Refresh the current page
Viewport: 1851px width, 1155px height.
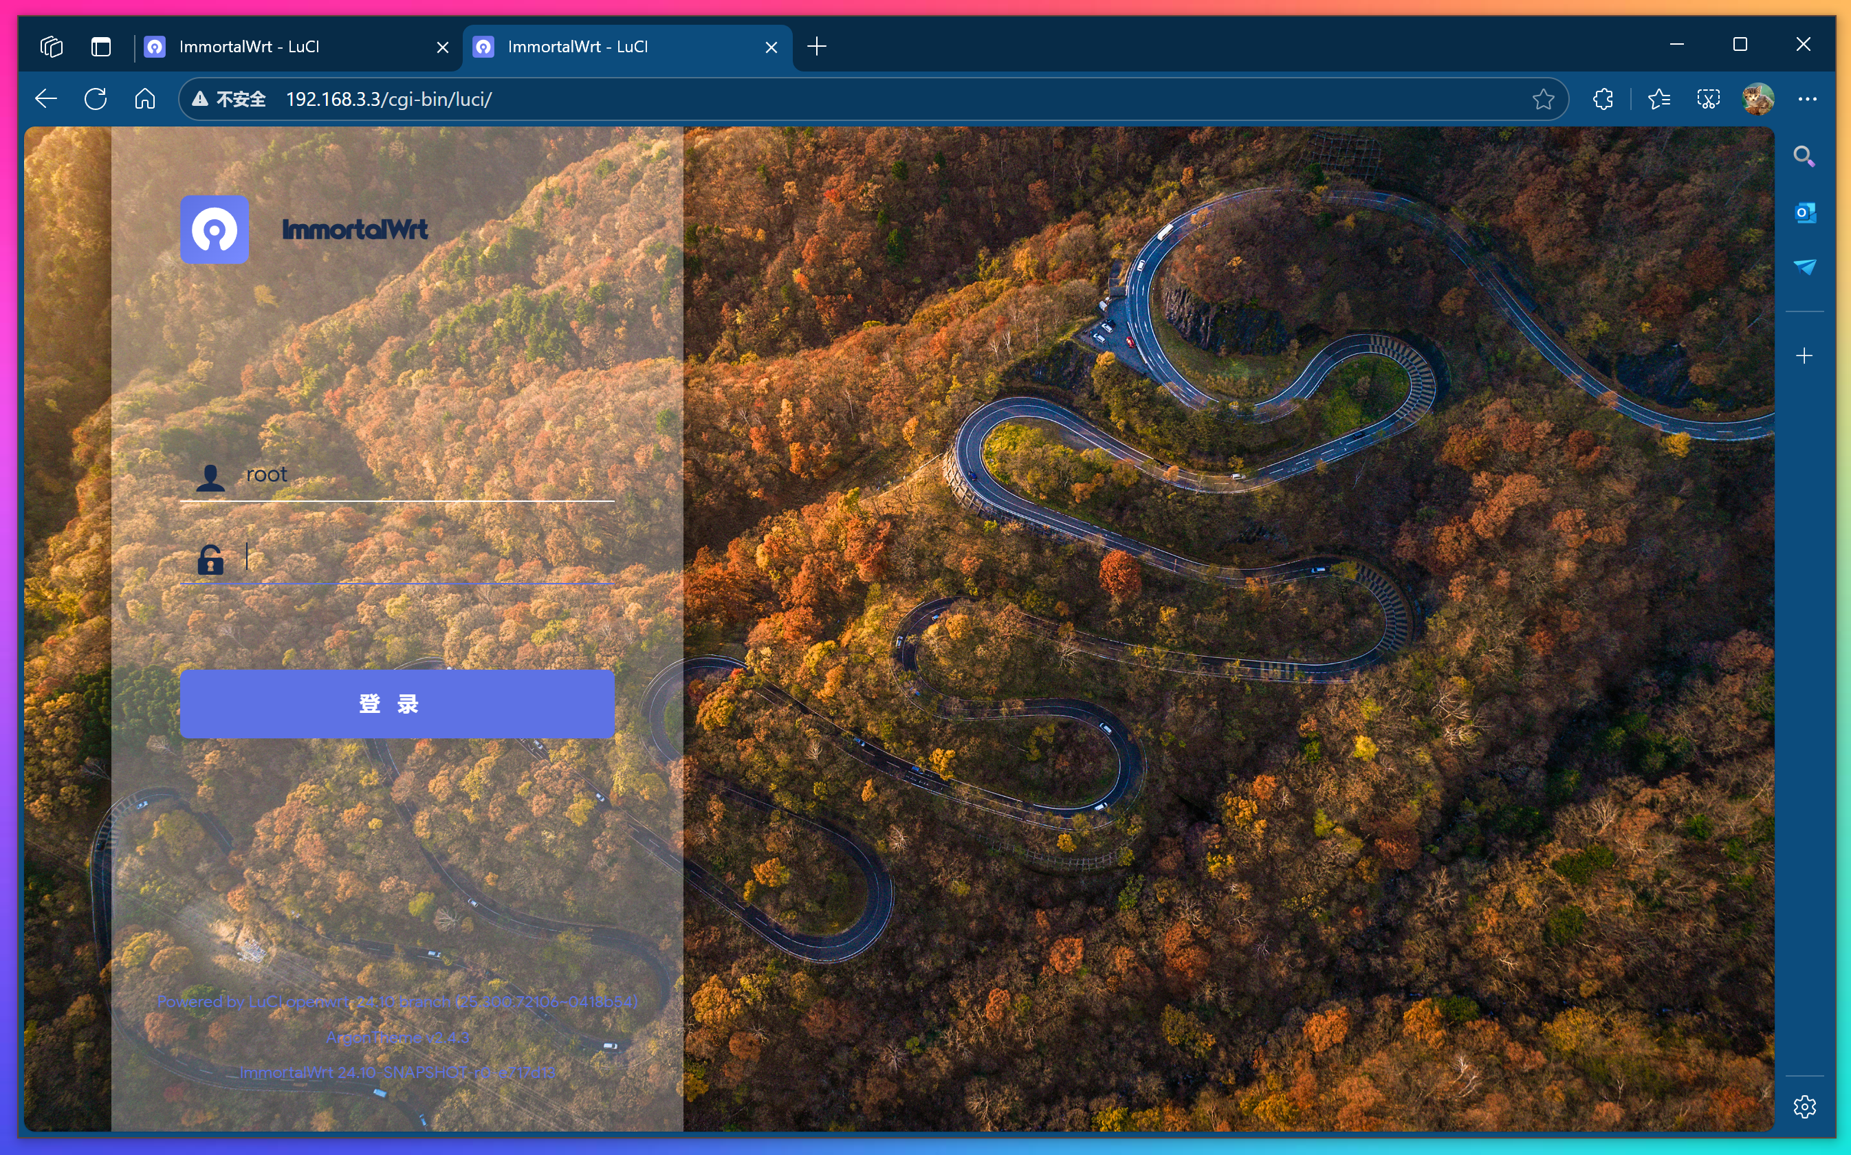coord(96,99)
